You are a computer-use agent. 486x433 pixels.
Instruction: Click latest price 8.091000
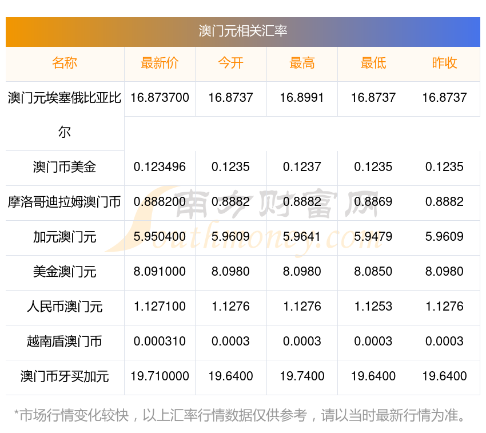[x=160, y=272]
